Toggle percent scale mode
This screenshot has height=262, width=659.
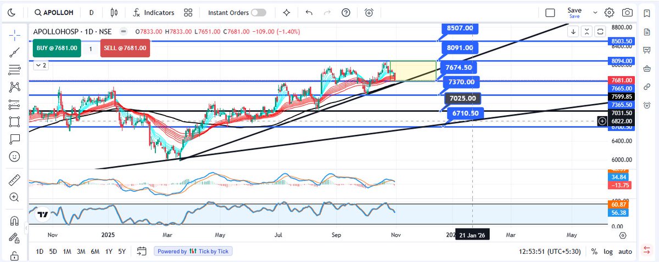pyautogui.click(x=594, y=251)
